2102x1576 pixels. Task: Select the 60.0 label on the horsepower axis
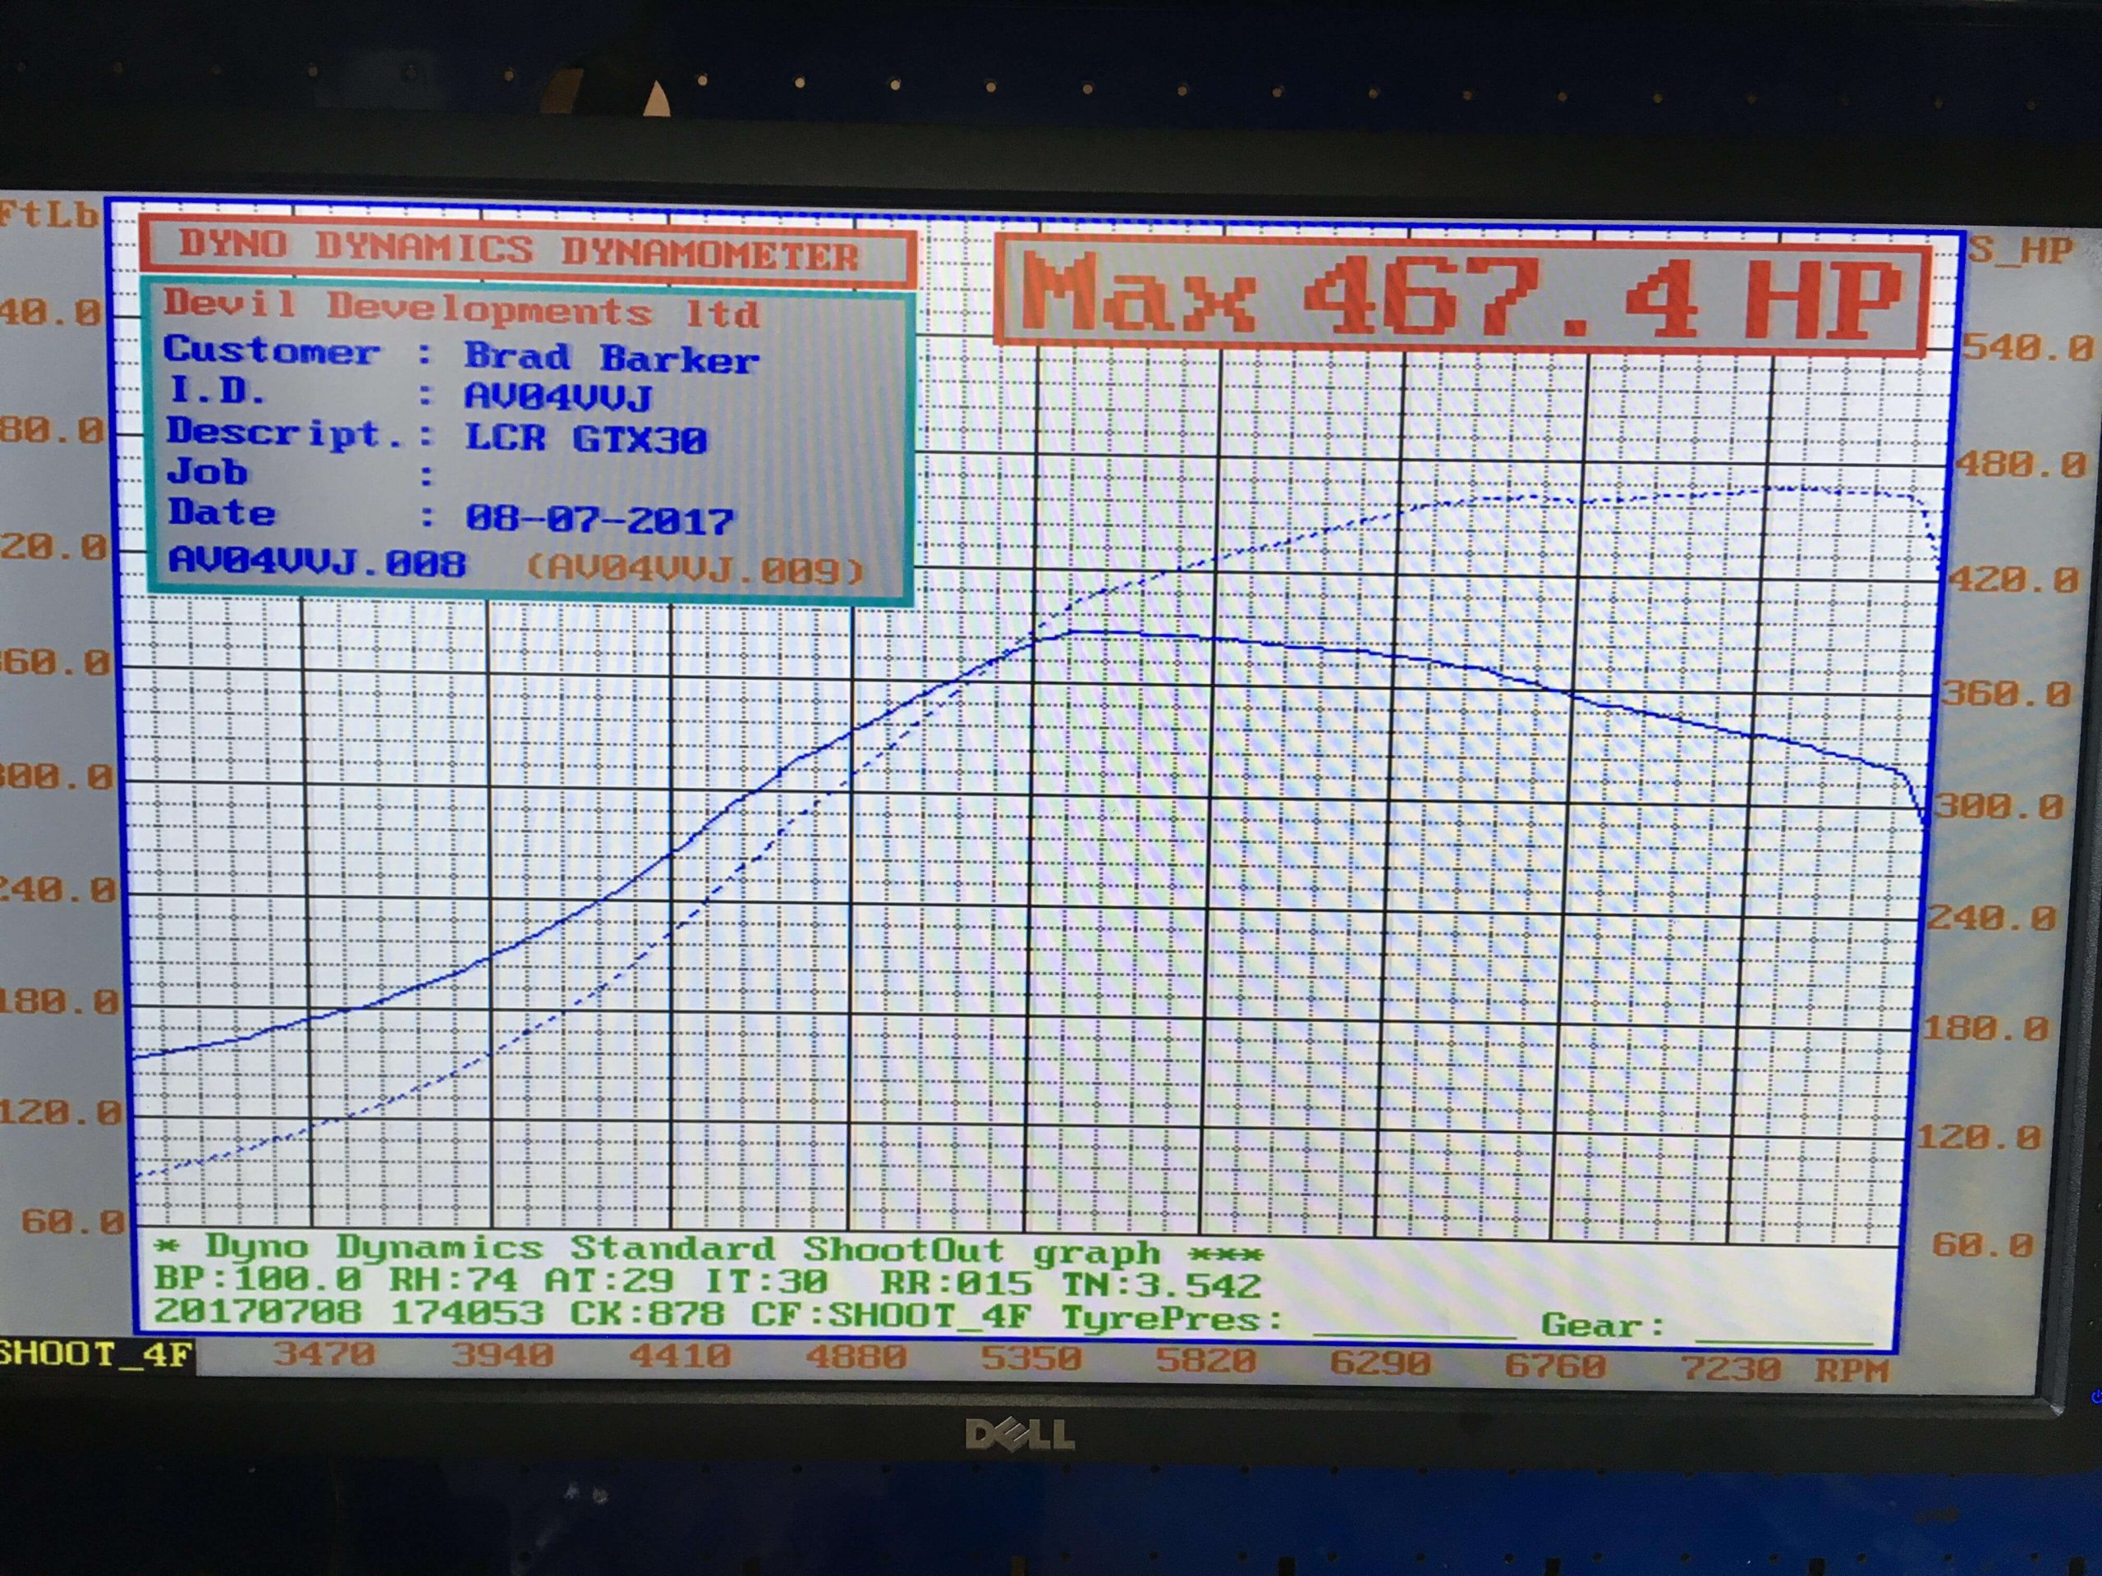click(1983, 1244)
